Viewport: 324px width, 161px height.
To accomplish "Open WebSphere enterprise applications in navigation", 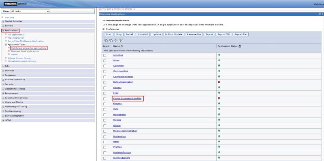I will (29, 48).
